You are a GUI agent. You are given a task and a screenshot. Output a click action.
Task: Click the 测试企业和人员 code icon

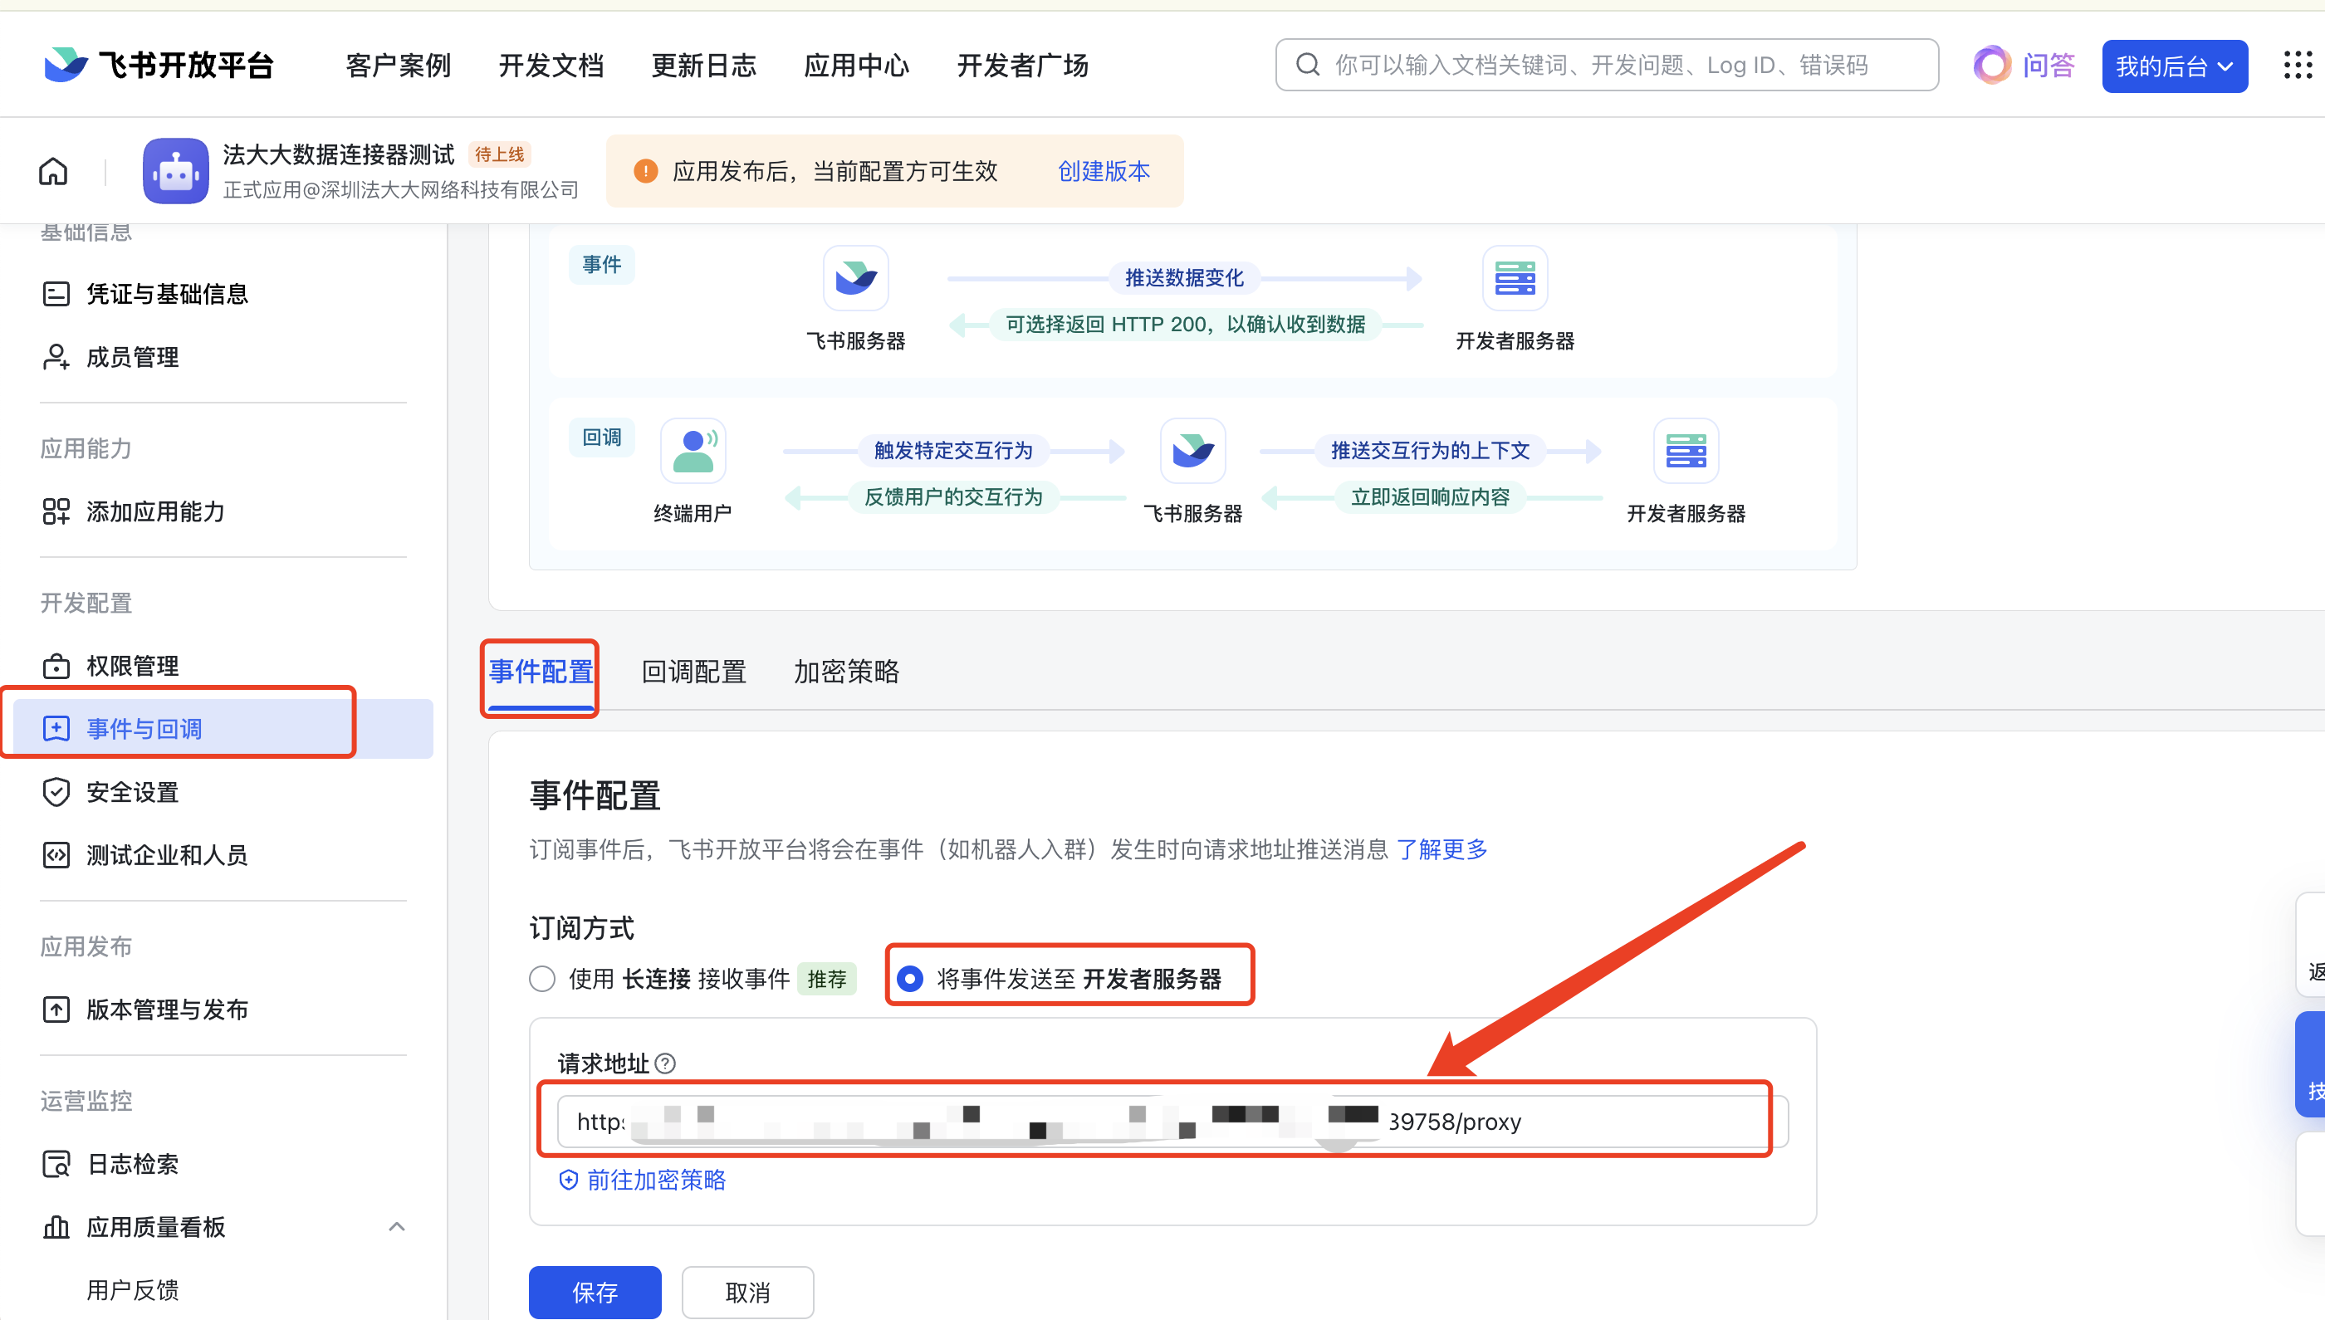56,855
